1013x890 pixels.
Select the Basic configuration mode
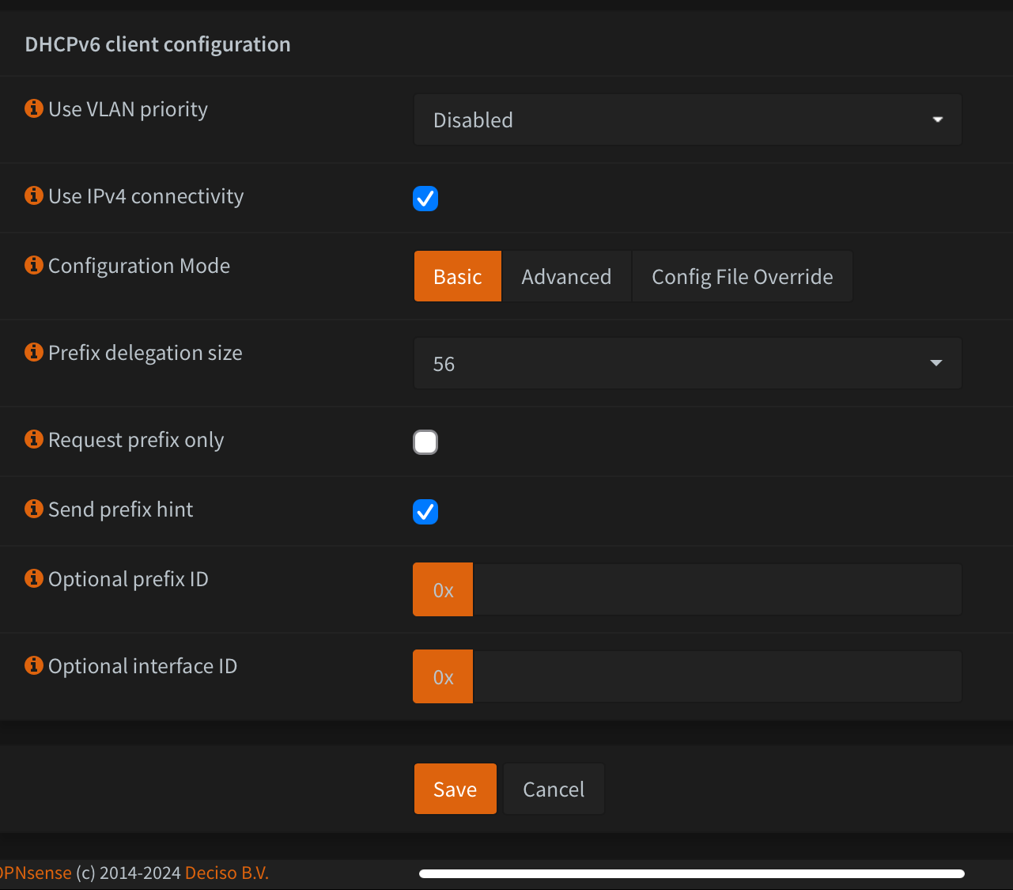(x=458, y=276)
